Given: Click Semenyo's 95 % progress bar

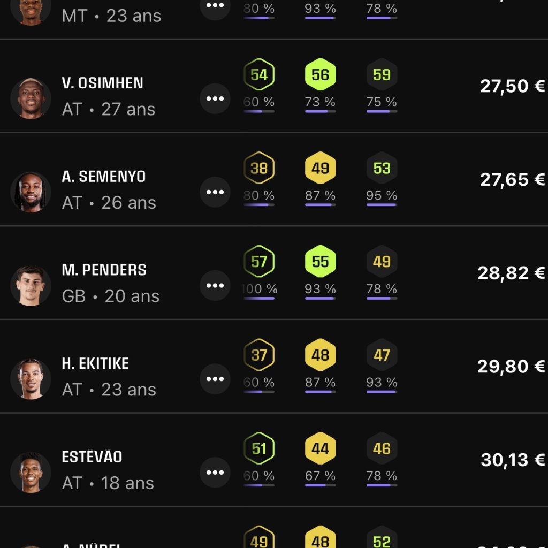Looking at the screenshot, I should coord(382,204).
